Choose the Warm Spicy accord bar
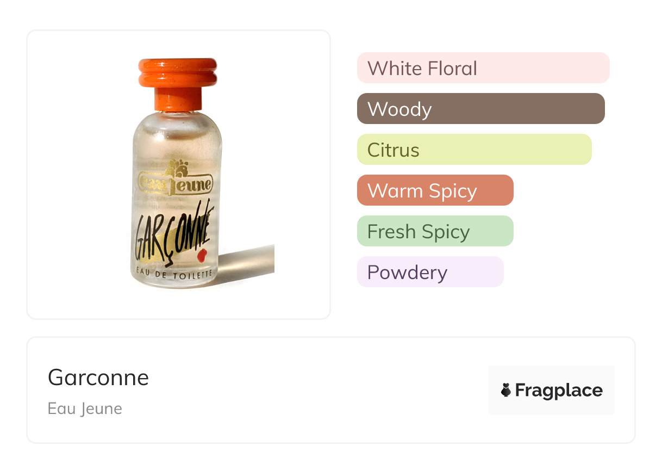Screen dimensions: 662x470 point(435,190)
